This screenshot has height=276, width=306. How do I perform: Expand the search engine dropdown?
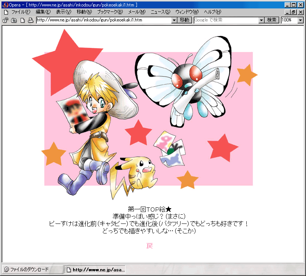[261, 20]
